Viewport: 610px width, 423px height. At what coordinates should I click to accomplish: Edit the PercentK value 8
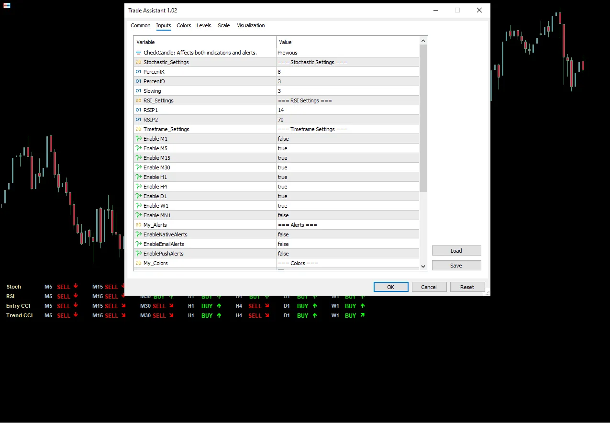click(347, 72)
